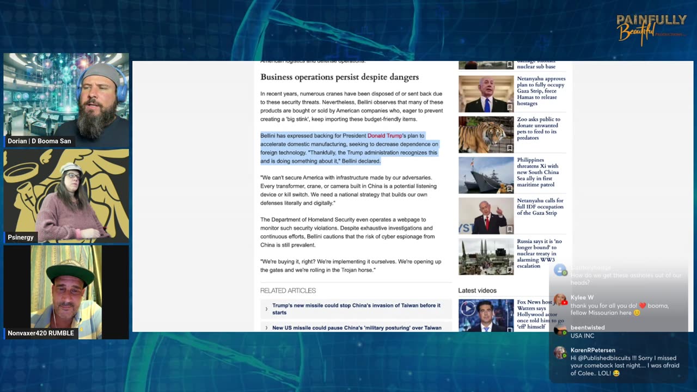Click Kylee W's chat message

tap(620, 309)
